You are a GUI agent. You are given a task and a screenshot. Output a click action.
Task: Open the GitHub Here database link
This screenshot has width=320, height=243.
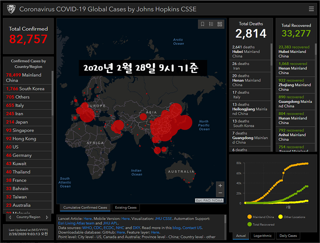(121, 232)
